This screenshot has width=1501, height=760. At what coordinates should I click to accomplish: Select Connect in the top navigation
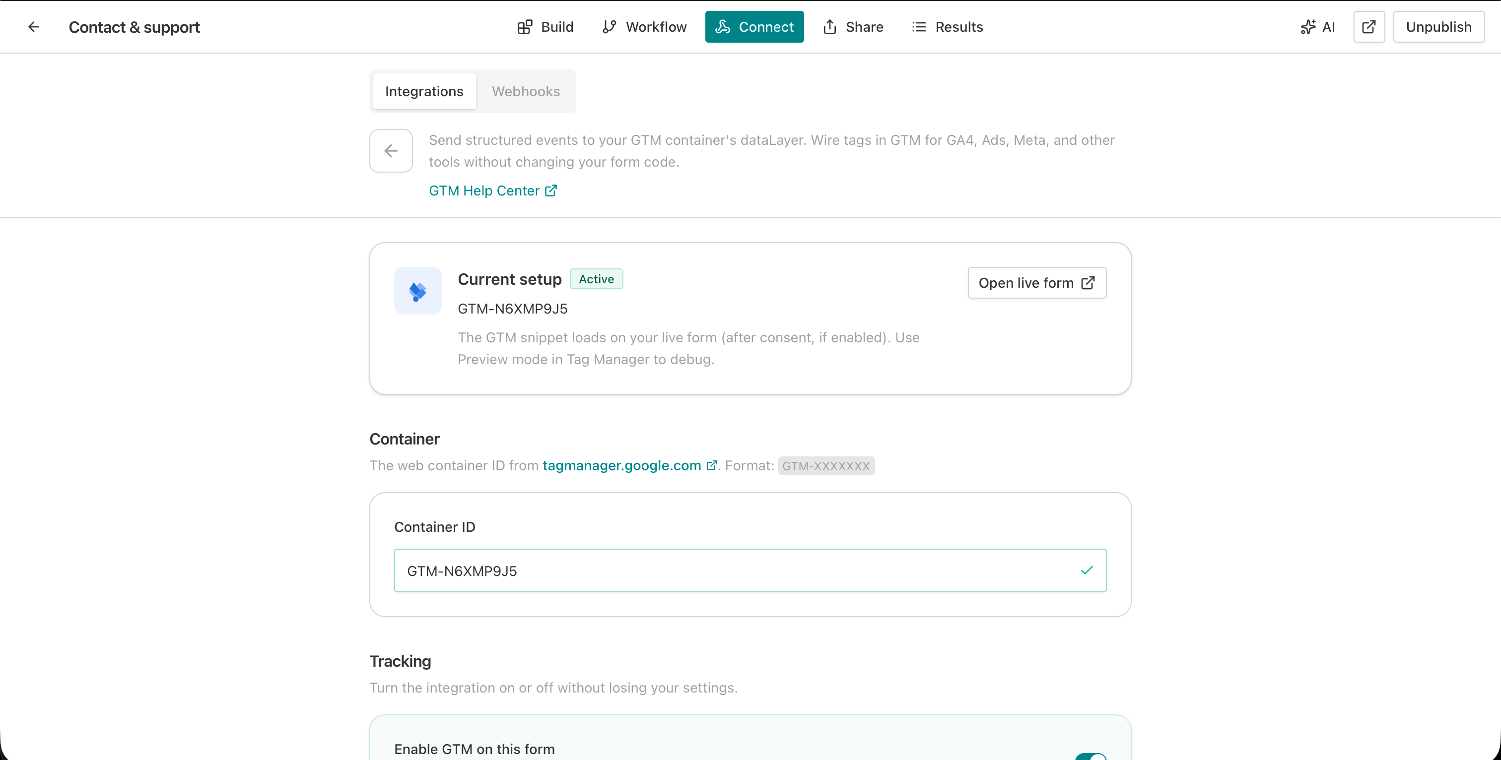click(x=754, y=27)
